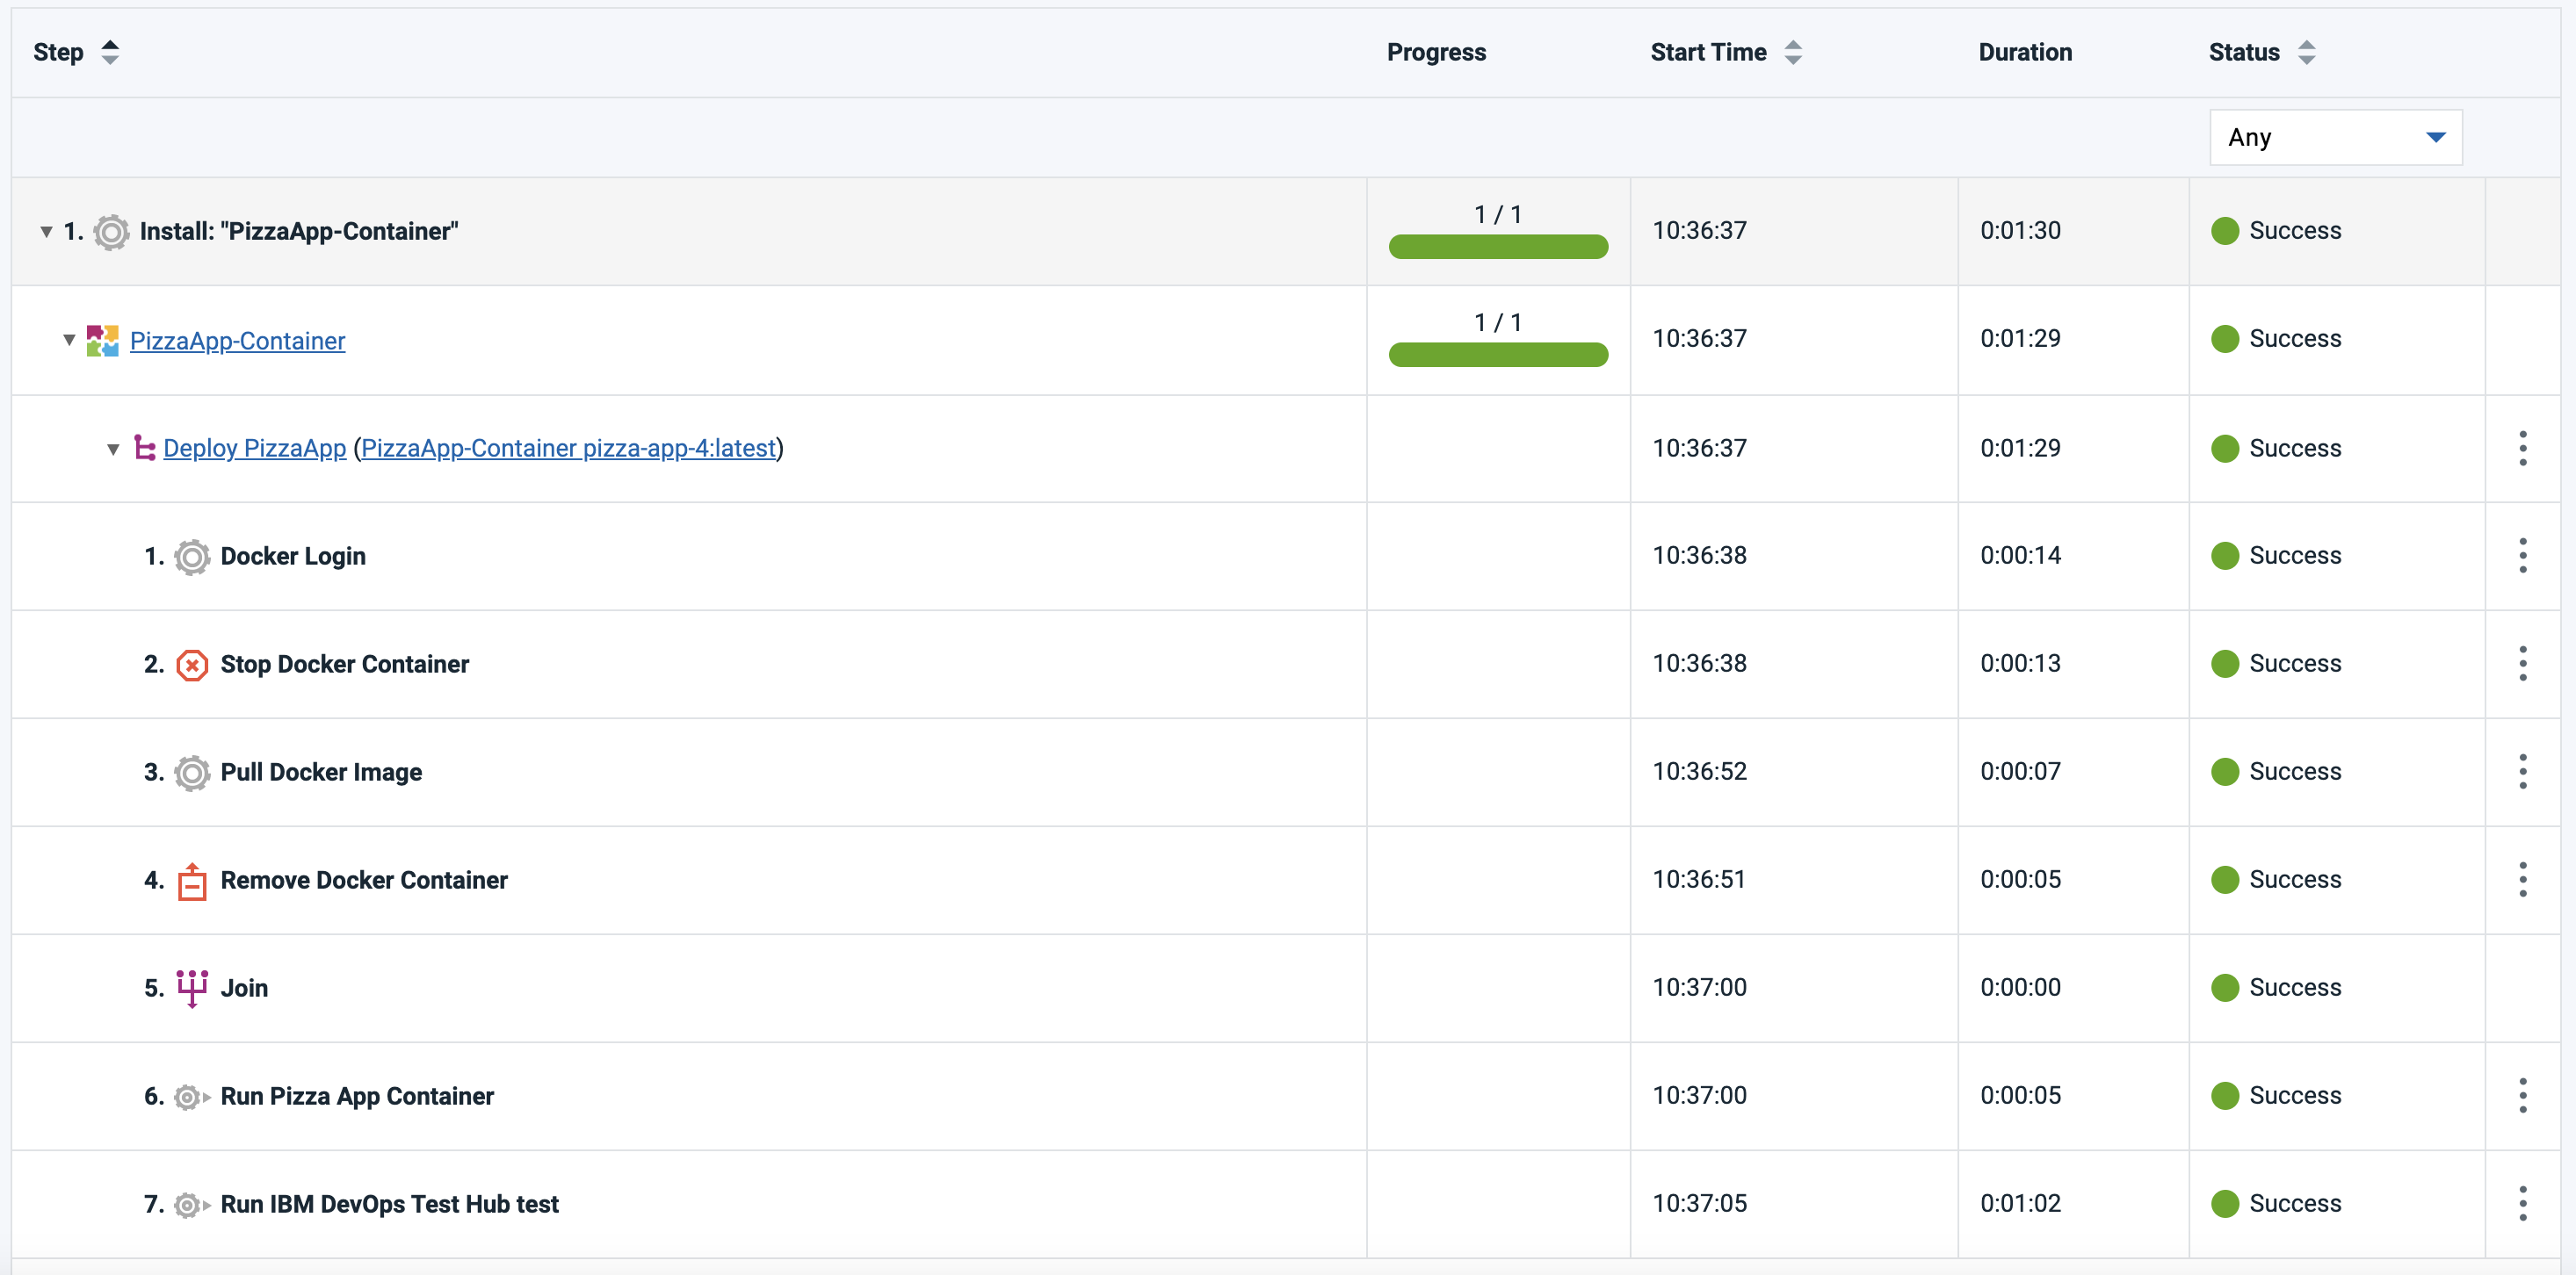Click the gear-play icon for Run Pizza App Container
The height and width of the screenshot is (1275, 2576).
tap(192, 1097)
